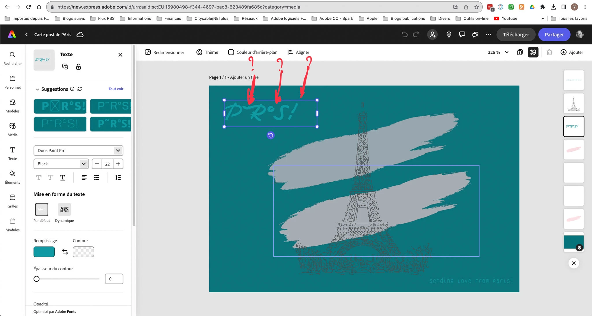
Task: Open the Média panel in sidebar
Action: coord(12,129)
